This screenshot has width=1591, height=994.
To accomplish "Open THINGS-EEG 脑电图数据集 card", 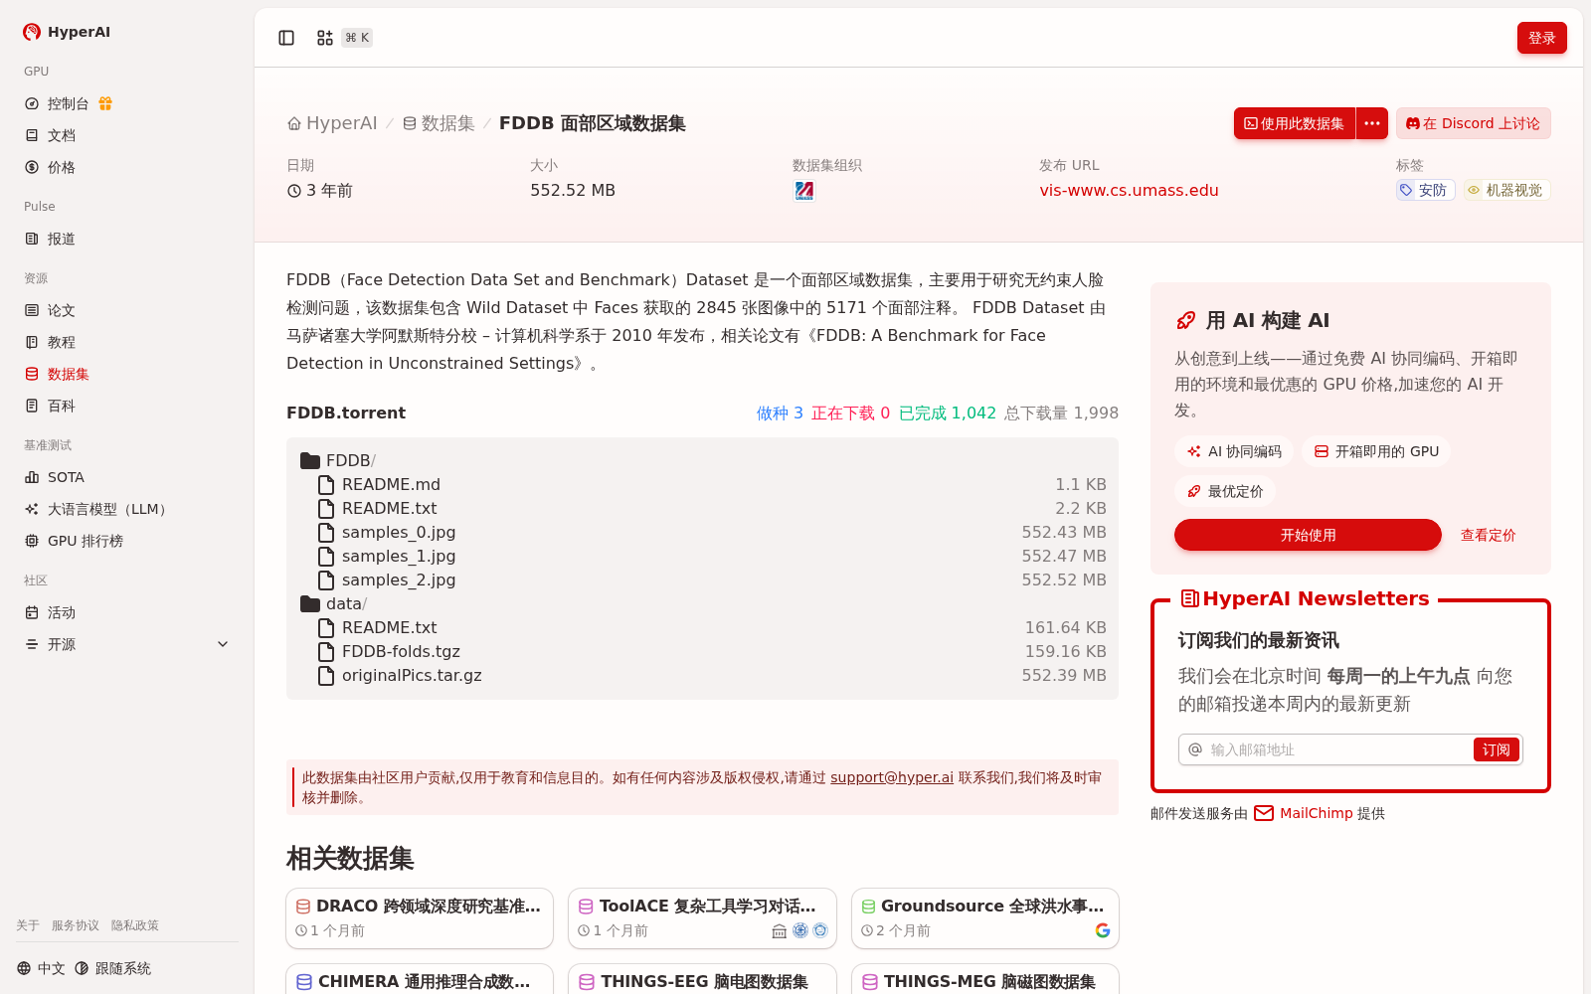I will (x=702, y=979).
